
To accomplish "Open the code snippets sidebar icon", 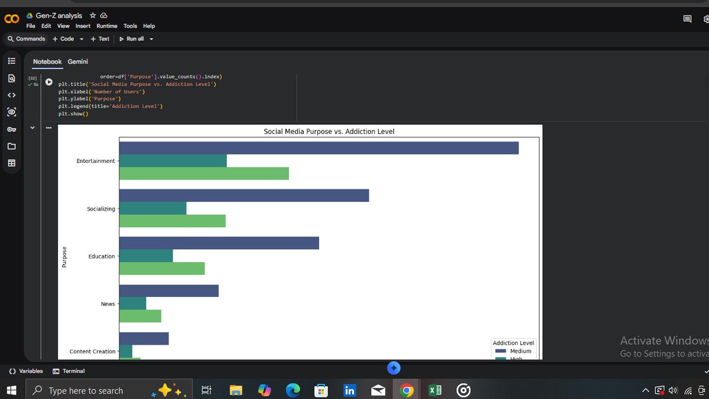I will click(11, 95).
